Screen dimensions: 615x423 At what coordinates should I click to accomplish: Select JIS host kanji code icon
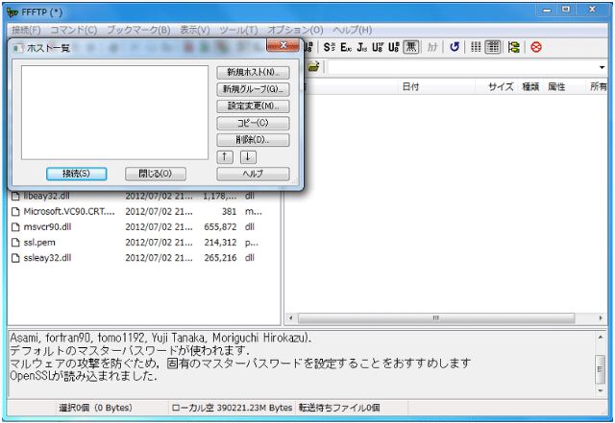[361, 46]
